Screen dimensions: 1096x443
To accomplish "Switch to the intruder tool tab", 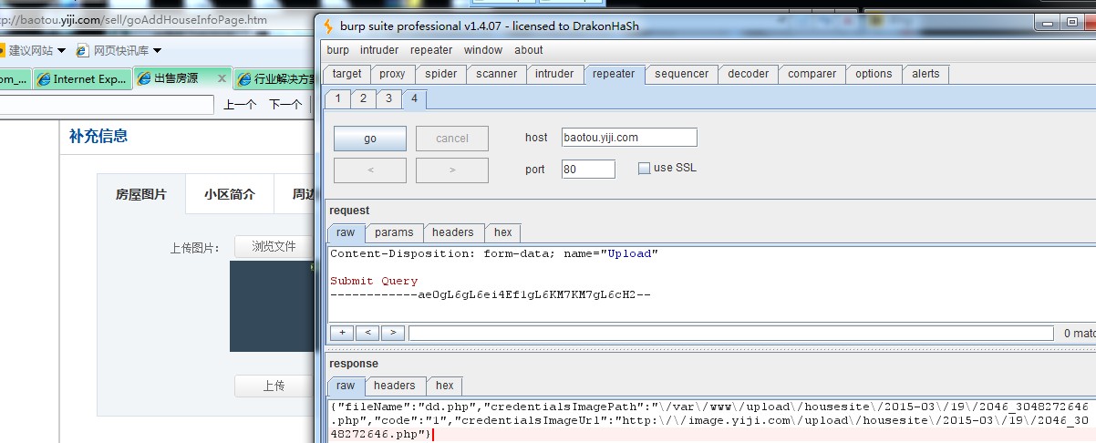I will click(554, 74).
